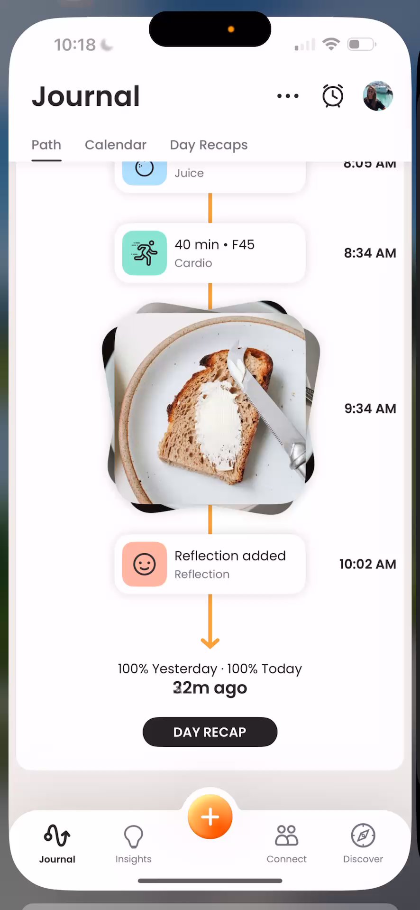Viewport: 420px width, 910px height.
Task: Tap the alarm clock reminders icon
Action: coord(333,96)
